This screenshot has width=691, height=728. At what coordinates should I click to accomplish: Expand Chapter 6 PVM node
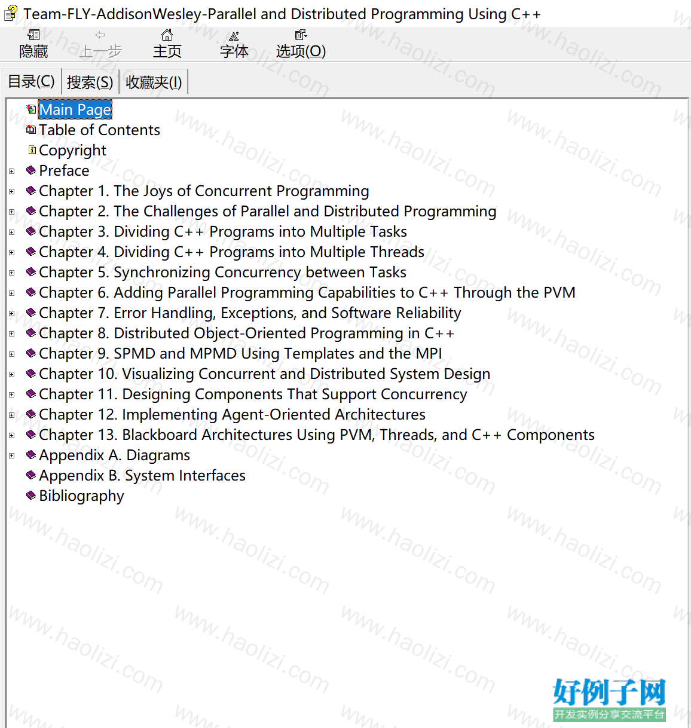coord(11,293)
